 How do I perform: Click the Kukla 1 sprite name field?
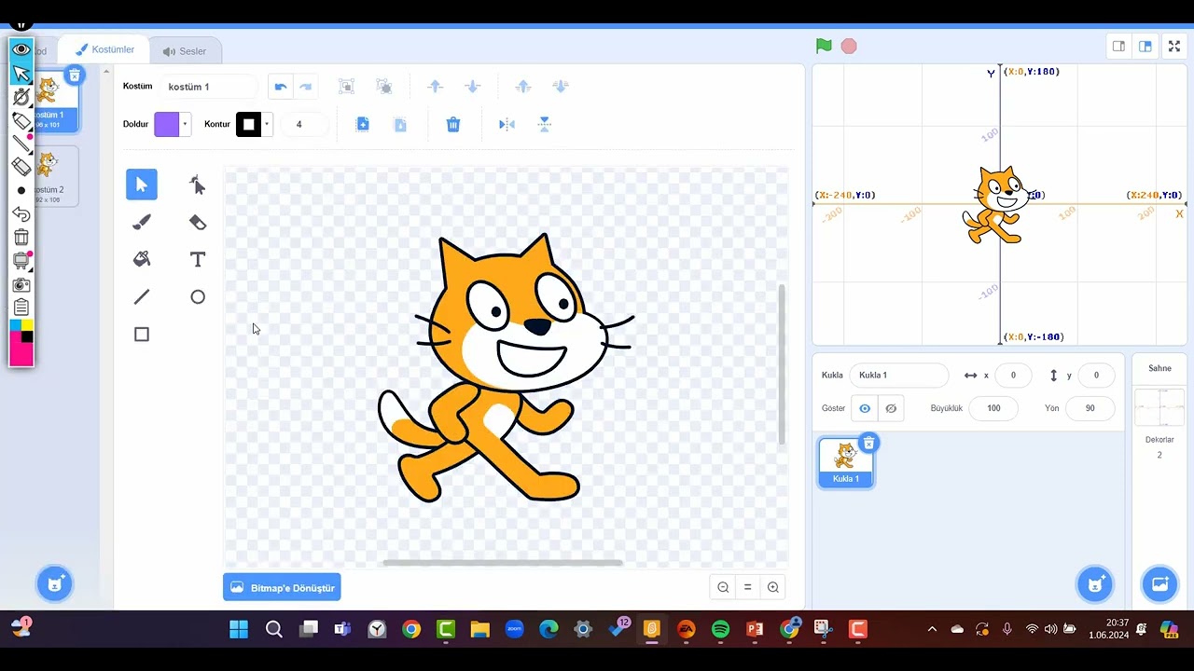point(898,375)
